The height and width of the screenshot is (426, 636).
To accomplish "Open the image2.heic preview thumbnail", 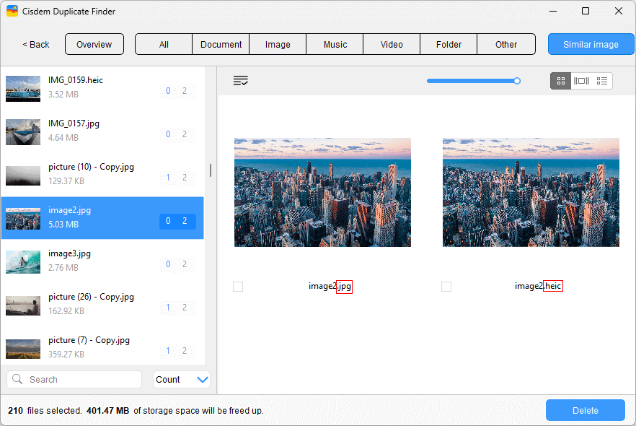I will point(531,192).
